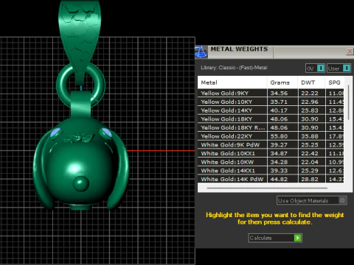Click the Grams column header
The height and width of the screenshot is (265, 354).
(282, 82)
